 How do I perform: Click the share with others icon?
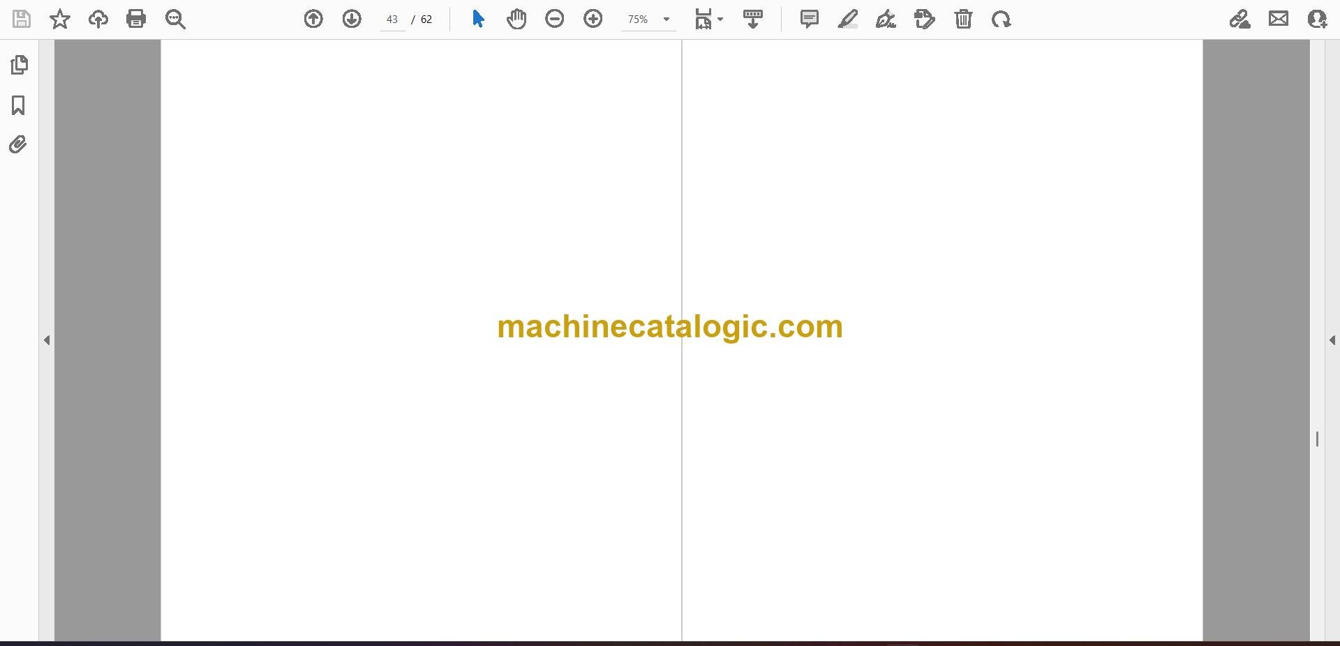[x=1317, y=19]
